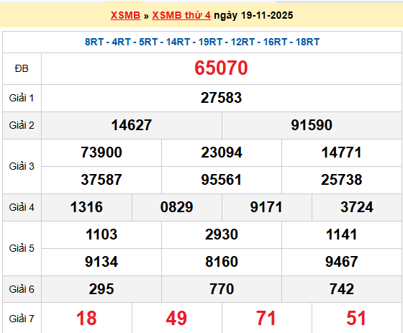
Task: Select the ĐB row label
Action: [x=22, y=68]
